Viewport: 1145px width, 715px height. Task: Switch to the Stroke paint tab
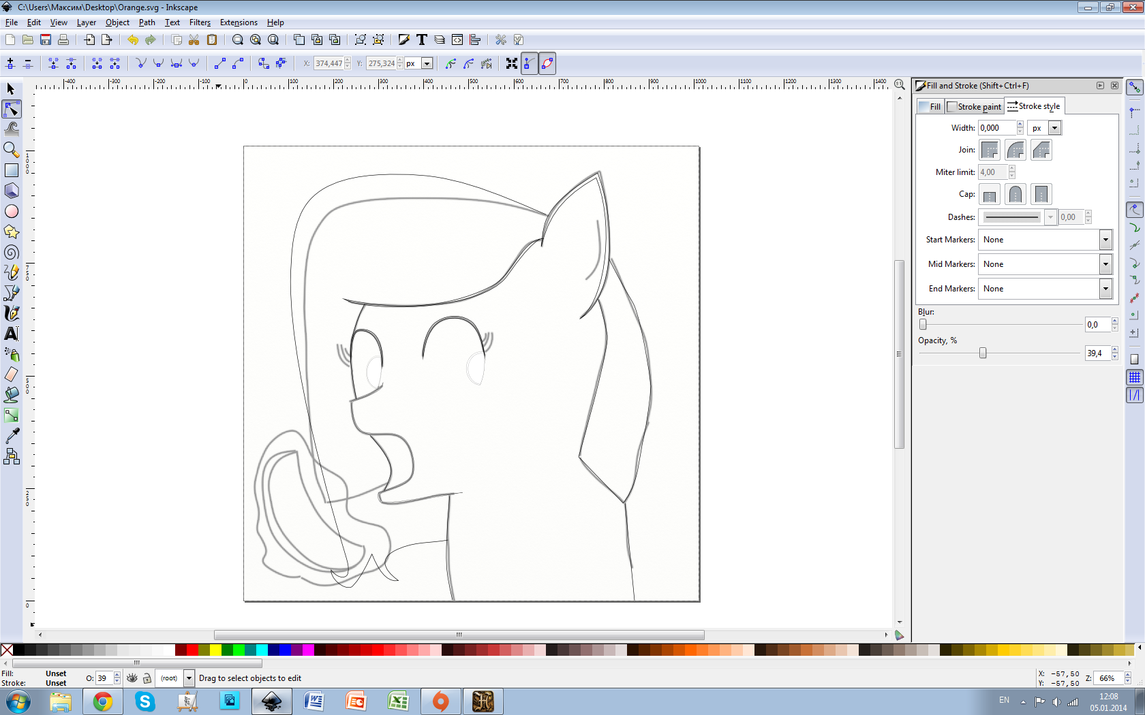975,106
